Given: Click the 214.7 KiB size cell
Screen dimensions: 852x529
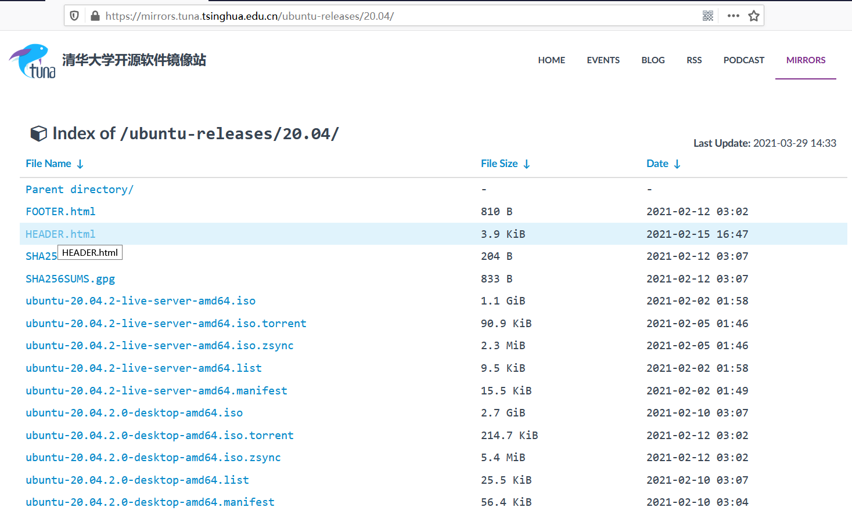Looking at the screenshot, I should [x=509, y=436].
